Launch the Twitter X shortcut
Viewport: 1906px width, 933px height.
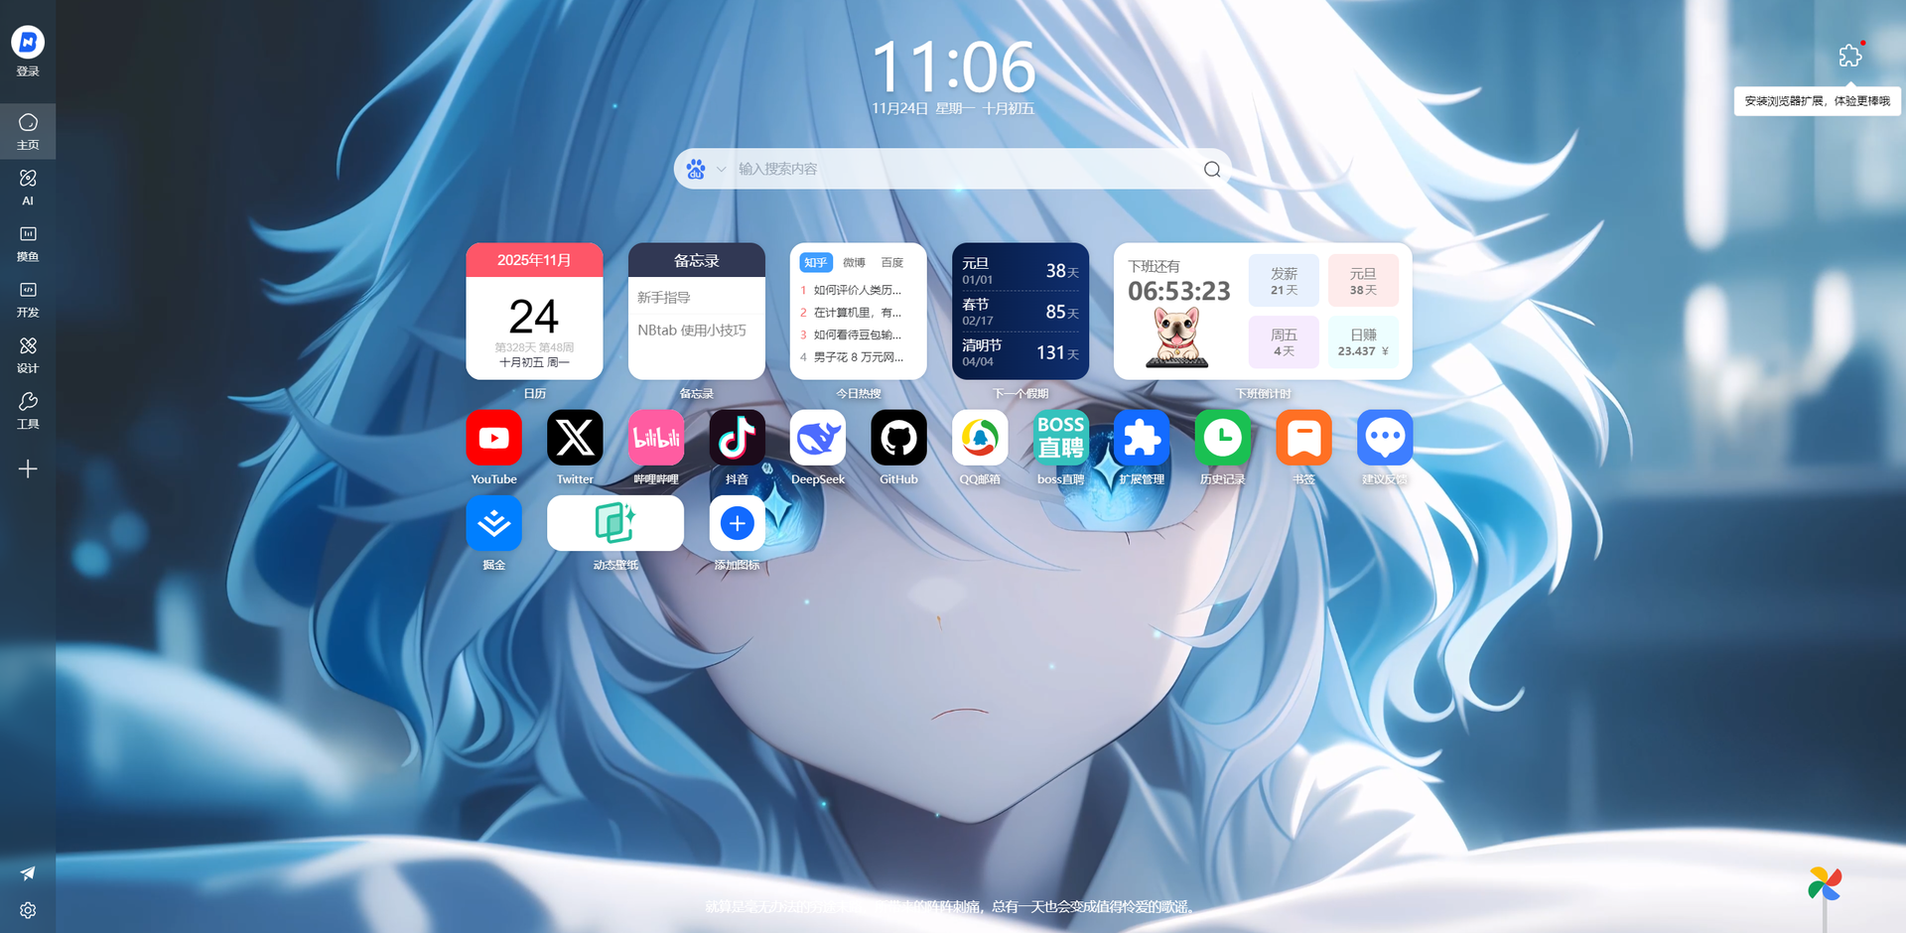[x=575, y=438]
